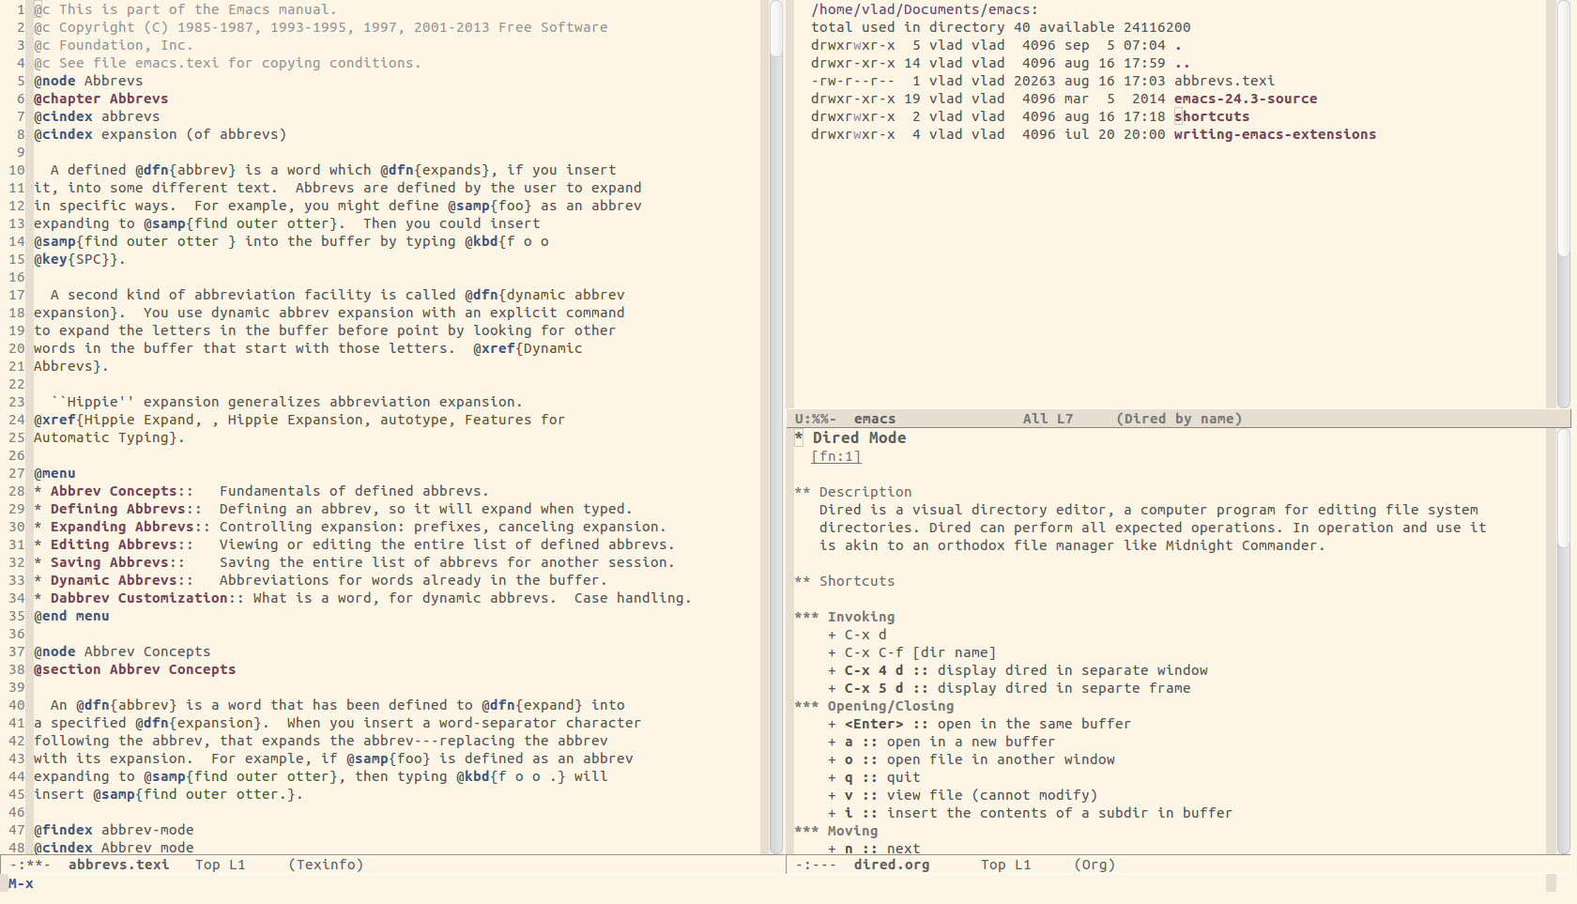
Task: Click the Dired by name mode indicator
Action: (x=1179, y=419)
